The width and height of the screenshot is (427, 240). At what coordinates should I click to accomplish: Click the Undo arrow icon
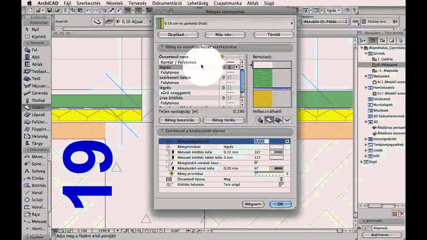point(88,10)
